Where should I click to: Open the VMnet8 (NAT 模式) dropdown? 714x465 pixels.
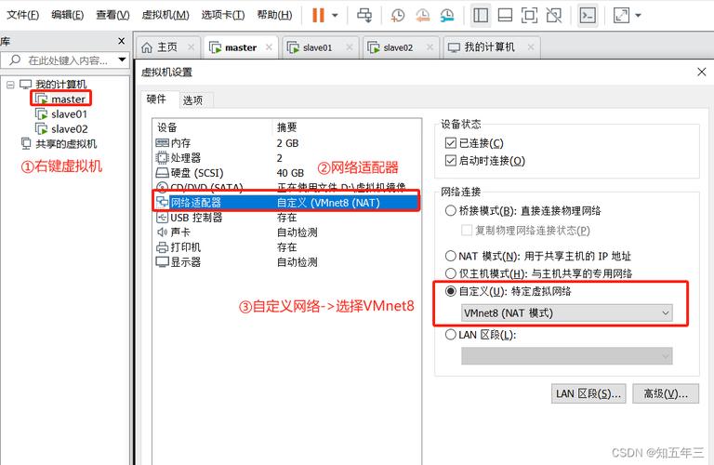(567, 313)
